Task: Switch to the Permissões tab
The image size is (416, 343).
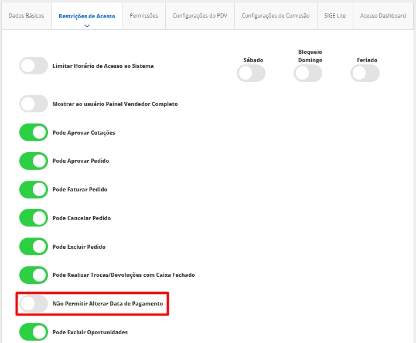Action: pyautogui.click(x=144, y=16)
